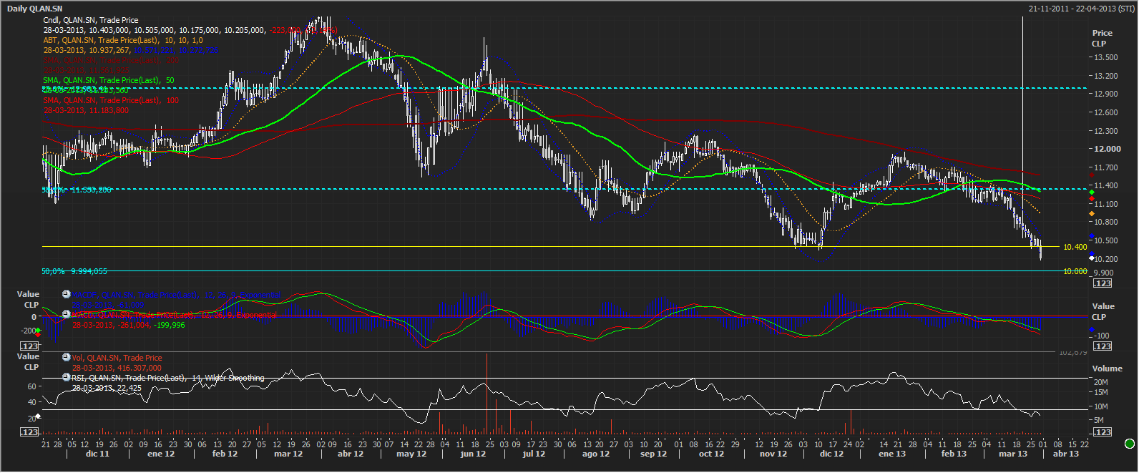Toggle the .123 box on the RSI left axis
1139x473 pixels.
click(29, 431)
